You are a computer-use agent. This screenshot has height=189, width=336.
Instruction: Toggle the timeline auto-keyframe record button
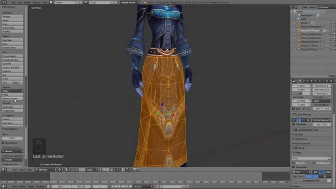(157, 186)
